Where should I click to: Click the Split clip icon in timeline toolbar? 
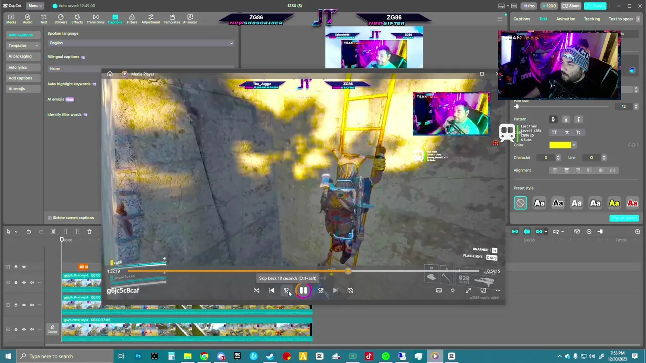pyautogui.click(x=53, y=232)
